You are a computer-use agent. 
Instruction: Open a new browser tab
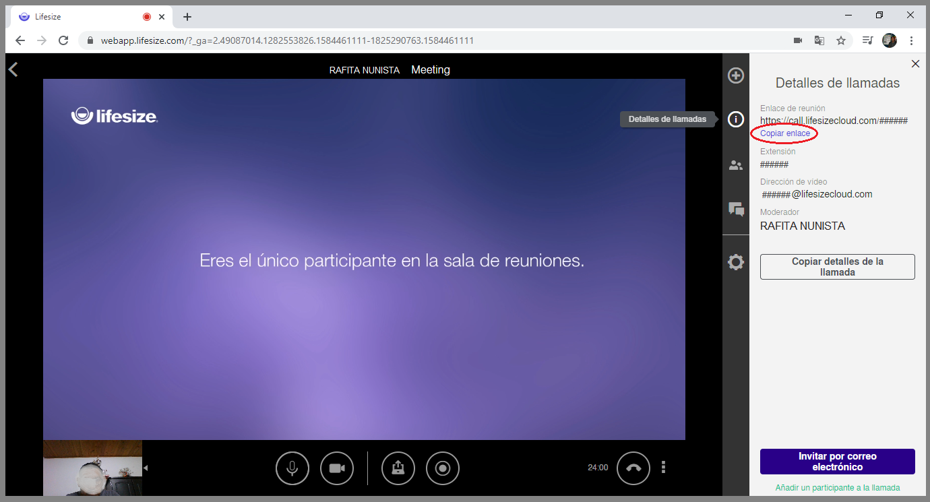point(187,17)
